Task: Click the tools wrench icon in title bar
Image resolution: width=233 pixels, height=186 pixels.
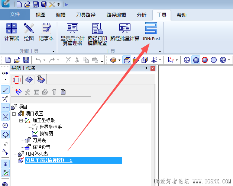Action: tap(52, 4)
